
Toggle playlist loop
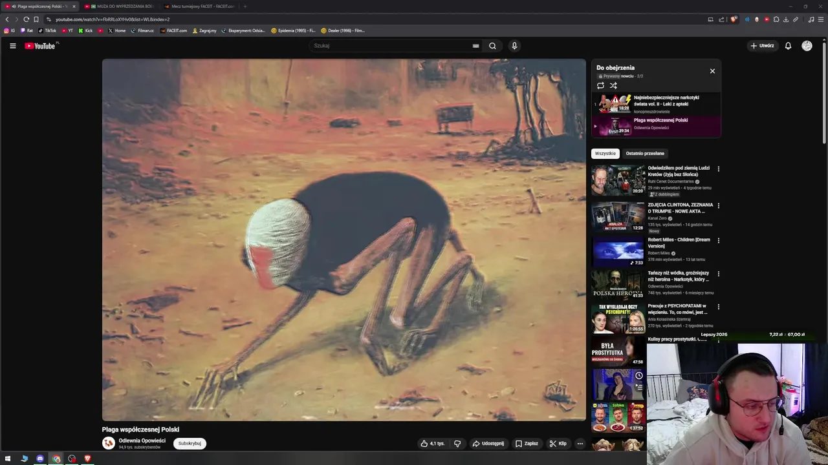[600, 85]
